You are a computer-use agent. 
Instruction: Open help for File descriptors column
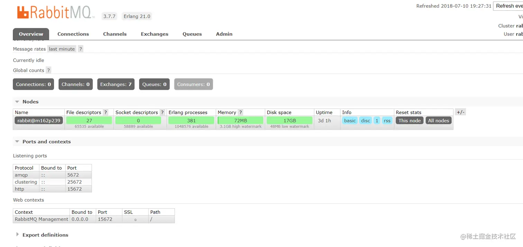point(105,112)
